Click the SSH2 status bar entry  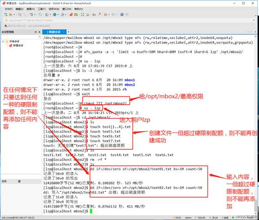tap(178, 218)
